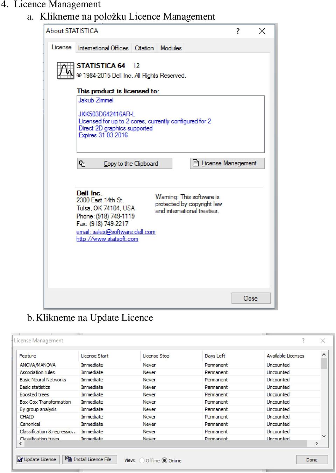Open the sales@software.dell.com email link

click(116, 232)
